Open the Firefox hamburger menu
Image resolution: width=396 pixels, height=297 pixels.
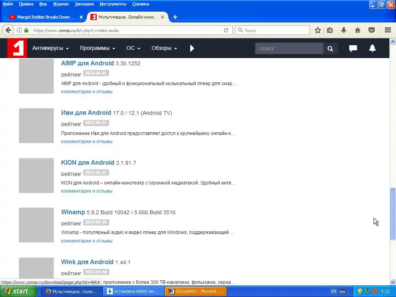click(388, 30)
